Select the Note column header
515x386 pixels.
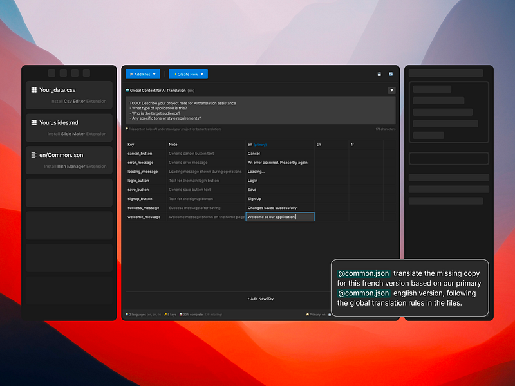pos(206,144)
